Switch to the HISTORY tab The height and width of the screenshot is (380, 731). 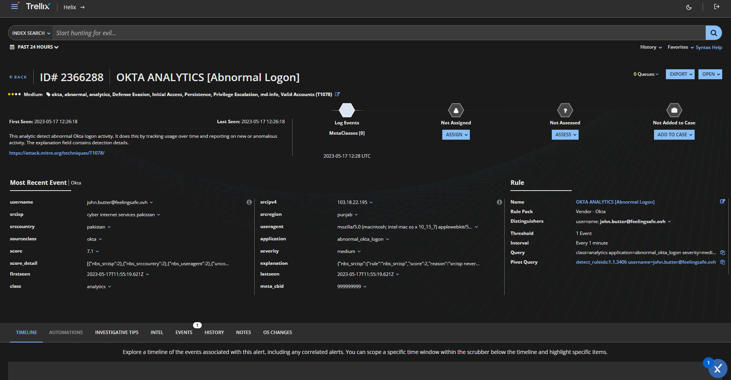[x=214, y=332]
